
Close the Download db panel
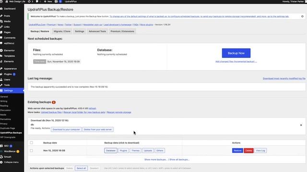(301, 125)
